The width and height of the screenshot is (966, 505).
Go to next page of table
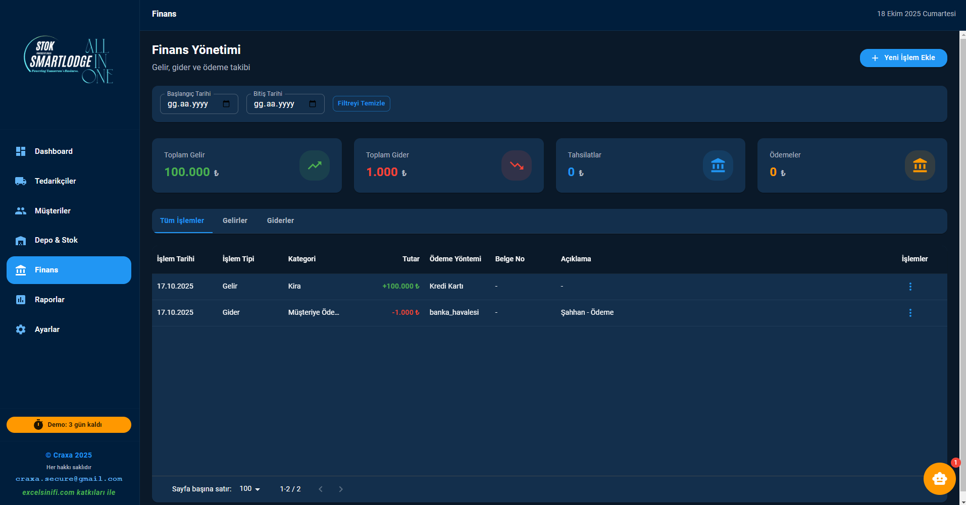(x=341, y=489)
